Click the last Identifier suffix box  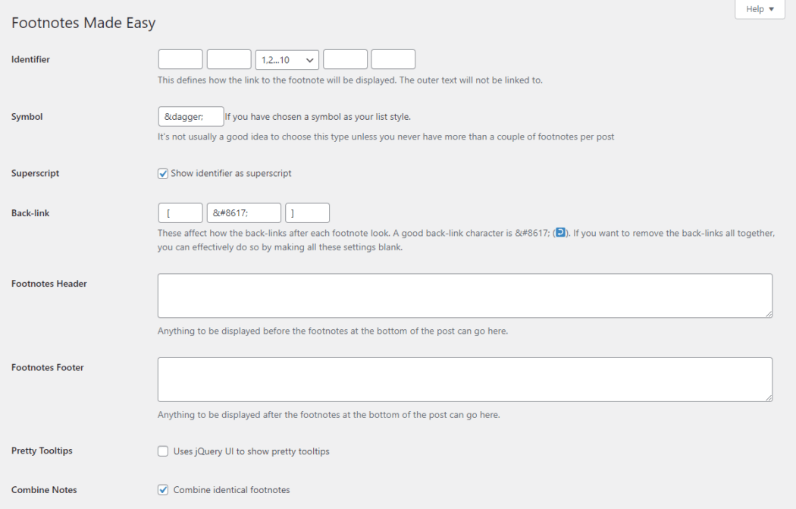pos(392,58)
